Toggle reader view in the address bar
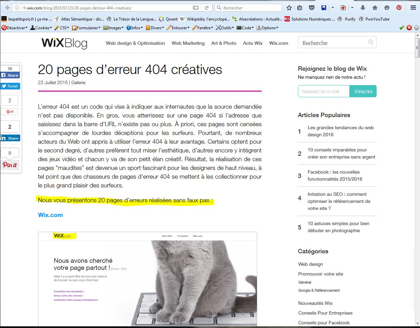This screenshot has height=328, width=420. click(x=196, y=8)
